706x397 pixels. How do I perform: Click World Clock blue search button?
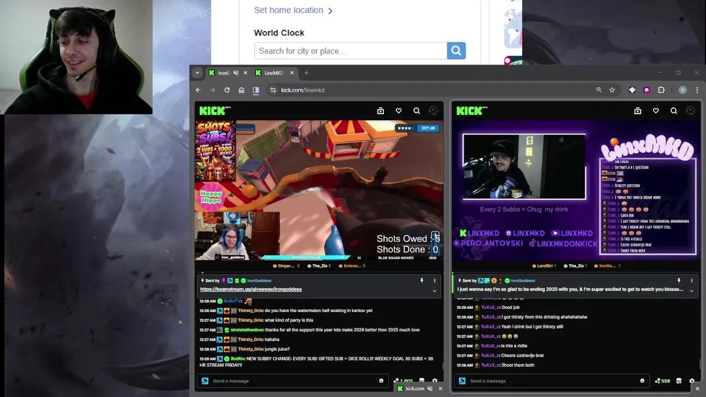pyautogui.click(x=456, y=51)
